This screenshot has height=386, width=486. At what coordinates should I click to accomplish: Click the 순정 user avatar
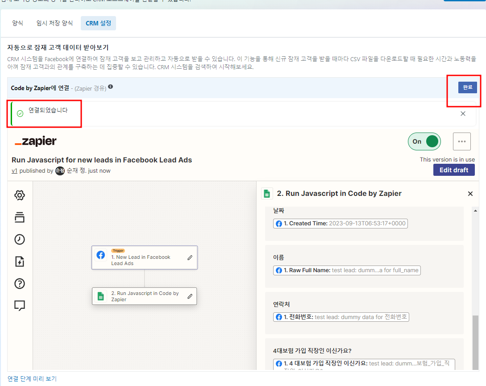[60, 171]
